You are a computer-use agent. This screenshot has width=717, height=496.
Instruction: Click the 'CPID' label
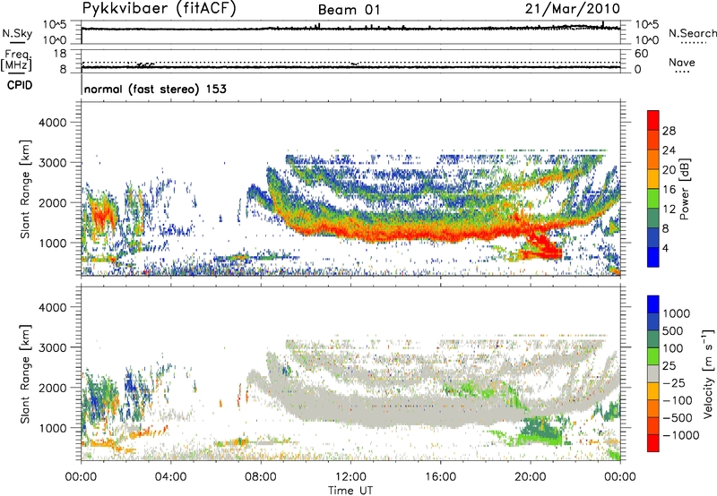20,85
